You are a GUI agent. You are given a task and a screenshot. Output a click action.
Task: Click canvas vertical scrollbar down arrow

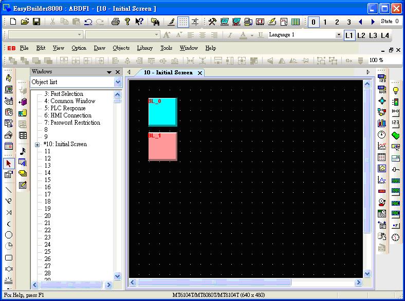point(367,273)
